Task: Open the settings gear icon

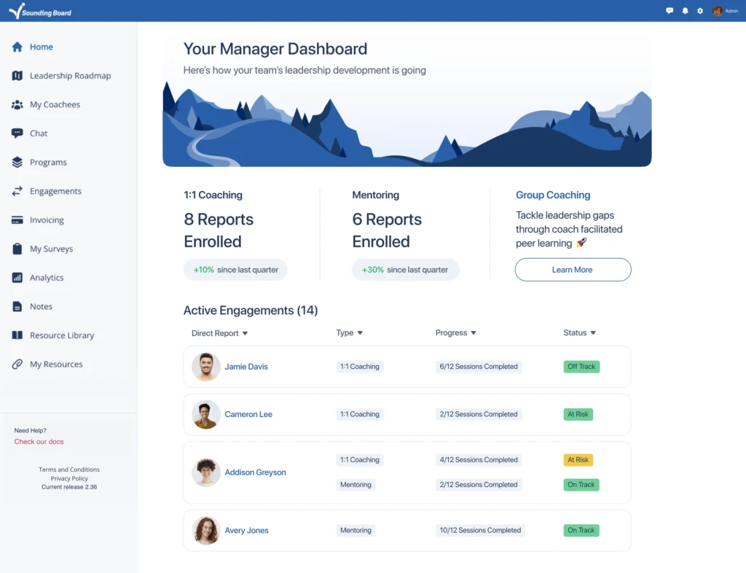Action: 700,11
